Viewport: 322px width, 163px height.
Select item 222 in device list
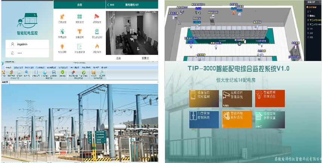[x=312, y=33]
